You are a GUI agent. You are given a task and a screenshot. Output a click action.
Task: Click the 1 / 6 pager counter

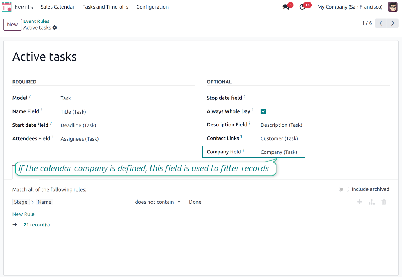click(367, 23)
